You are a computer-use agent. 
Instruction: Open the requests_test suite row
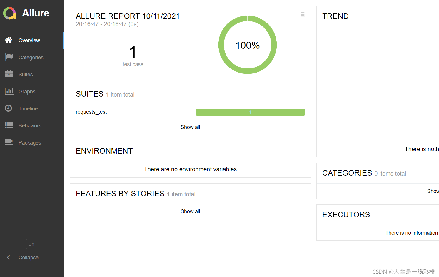click(x=91, y=112)
